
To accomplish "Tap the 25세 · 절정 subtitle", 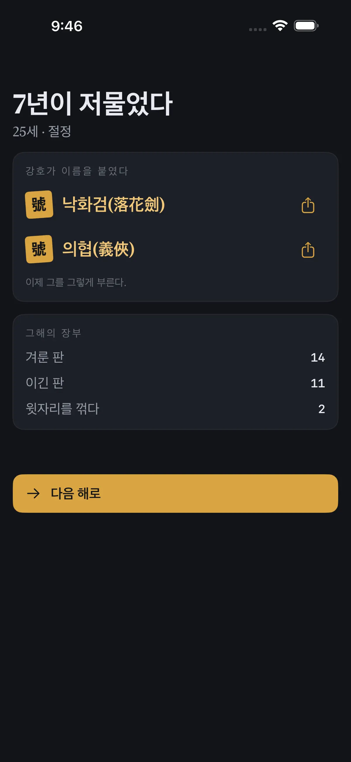I will (x=42, y=131).
